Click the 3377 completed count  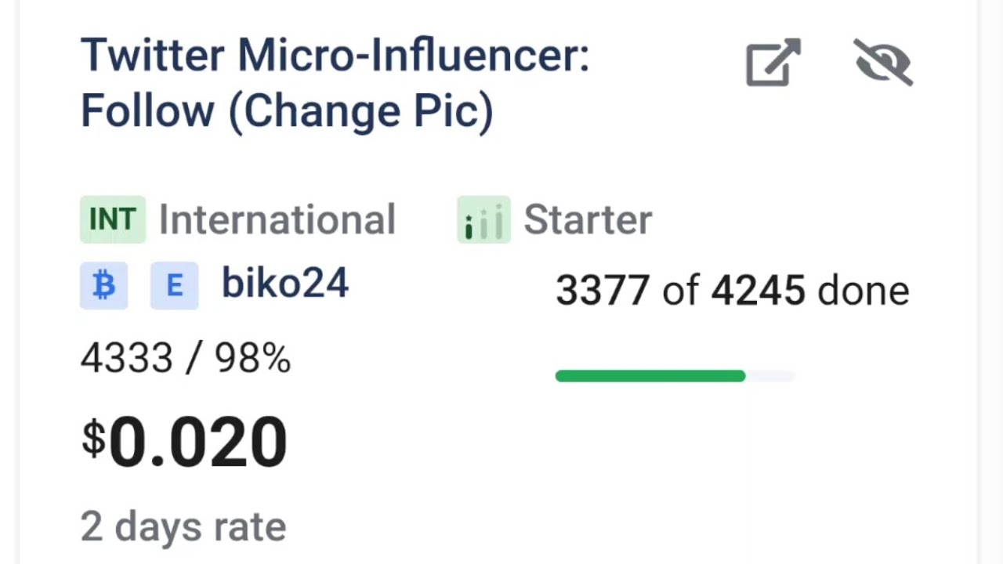pyautogui.click(x=602, y=291)
